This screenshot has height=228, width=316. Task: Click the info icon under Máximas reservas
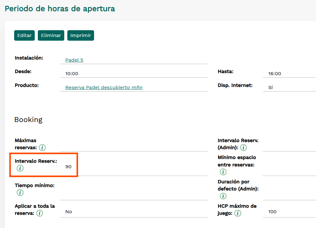tap(42, 148)
